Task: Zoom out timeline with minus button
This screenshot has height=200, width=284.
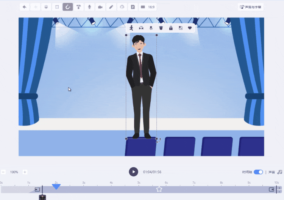Action: pyautogui.click(x=3, y=172)
